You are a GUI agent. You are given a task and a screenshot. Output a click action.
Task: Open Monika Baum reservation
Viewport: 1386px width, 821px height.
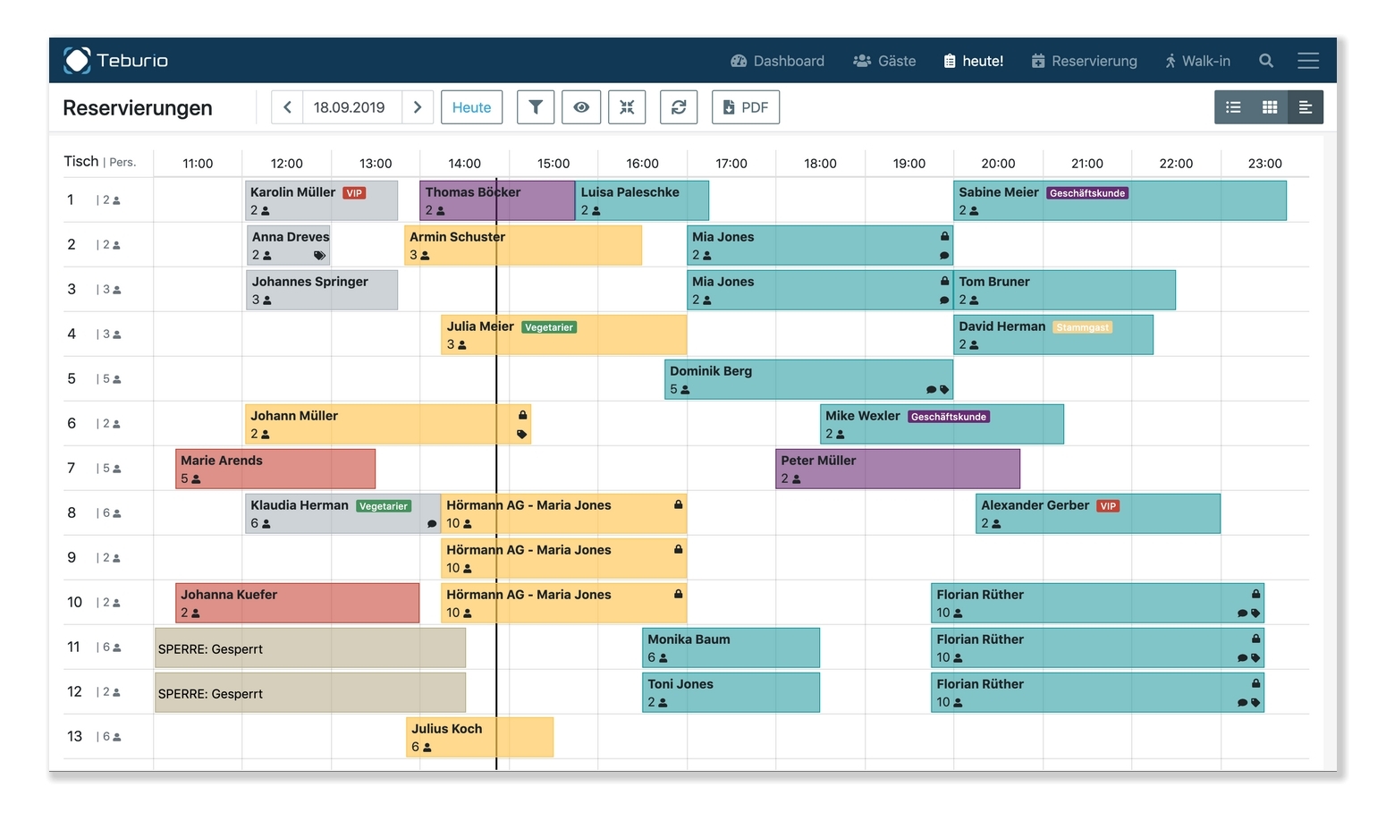[731, 647]
